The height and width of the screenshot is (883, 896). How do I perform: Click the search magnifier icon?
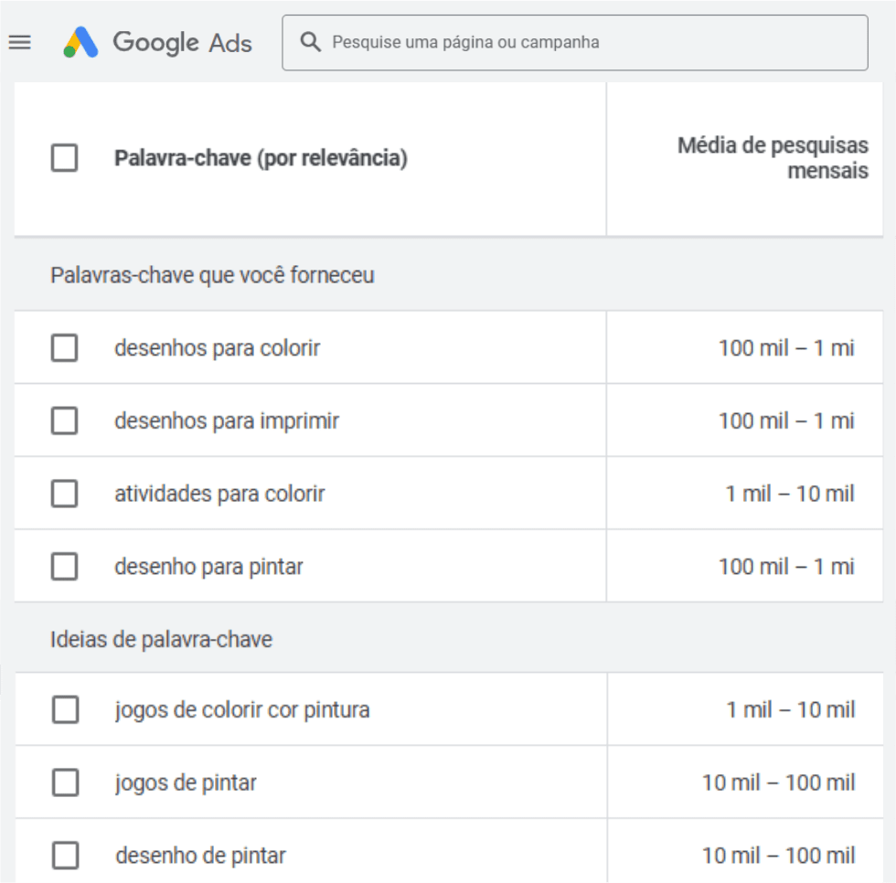[x=311, y=43]
